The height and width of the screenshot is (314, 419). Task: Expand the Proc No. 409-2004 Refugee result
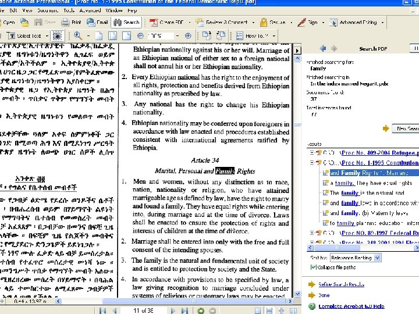pyautogui.click(x=313, y=154)
